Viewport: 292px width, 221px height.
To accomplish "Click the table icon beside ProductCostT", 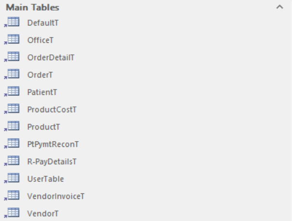I will (x=13, y=109).
